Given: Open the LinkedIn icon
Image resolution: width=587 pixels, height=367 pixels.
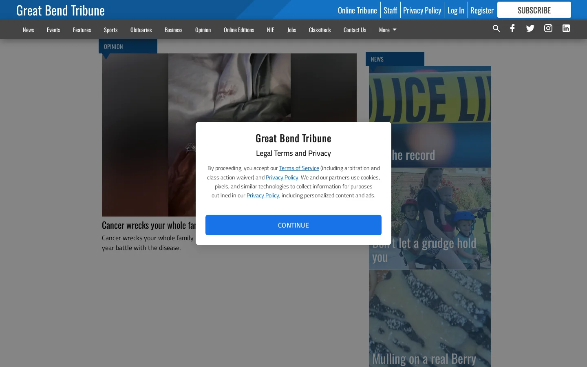Looking at the screenshot, I should tap(566, 28).
